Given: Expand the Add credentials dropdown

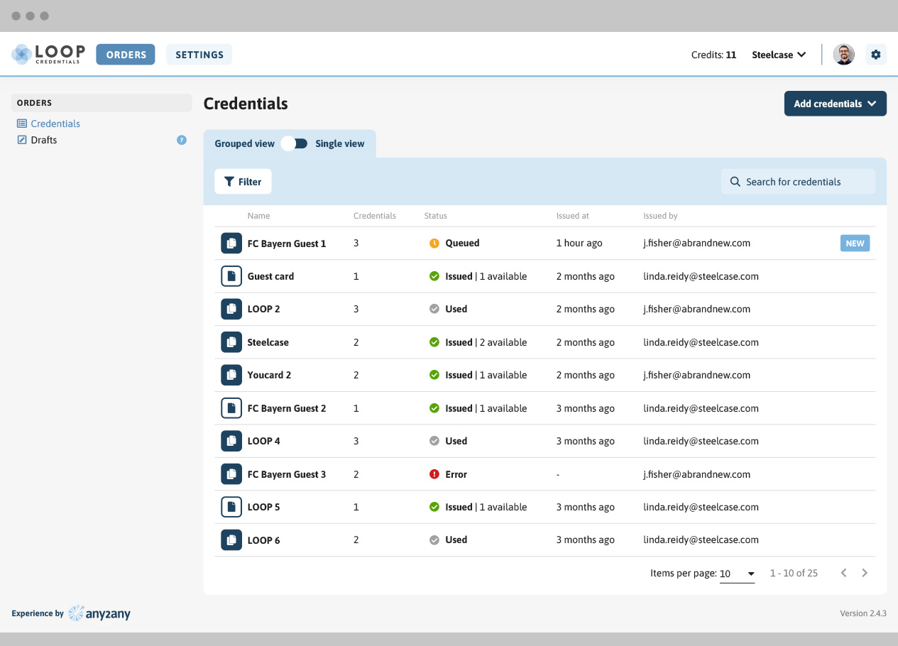Looking at the screenshot, I should 835,104.
